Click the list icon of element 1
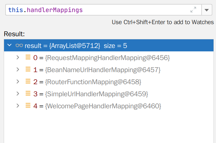 (28, 69)
